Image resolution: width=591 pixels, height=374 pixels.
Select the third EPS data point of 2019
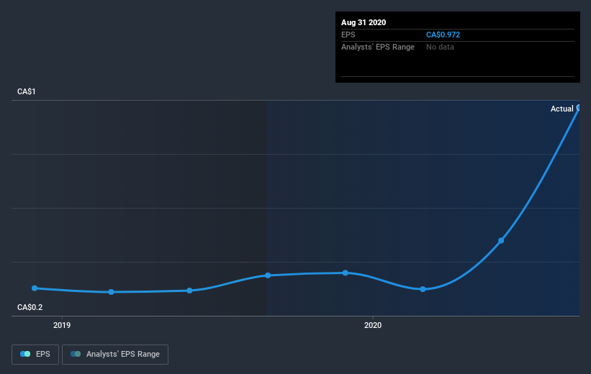coord(189,291)
